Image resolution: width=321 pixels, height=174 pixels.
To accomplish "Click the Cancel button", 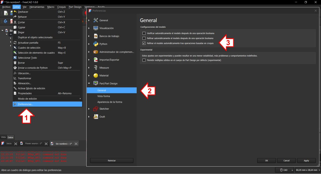I will 286,161.
